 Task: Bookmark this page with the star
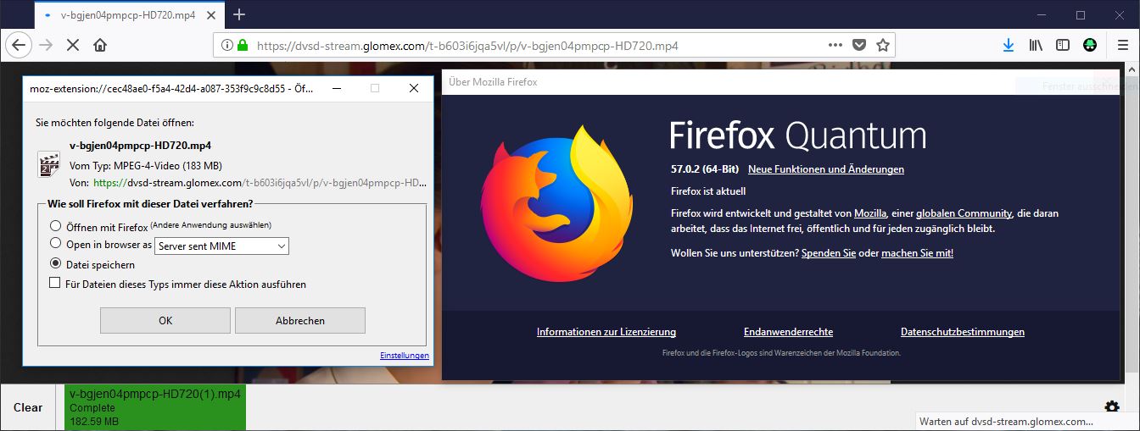click(882, 46)
